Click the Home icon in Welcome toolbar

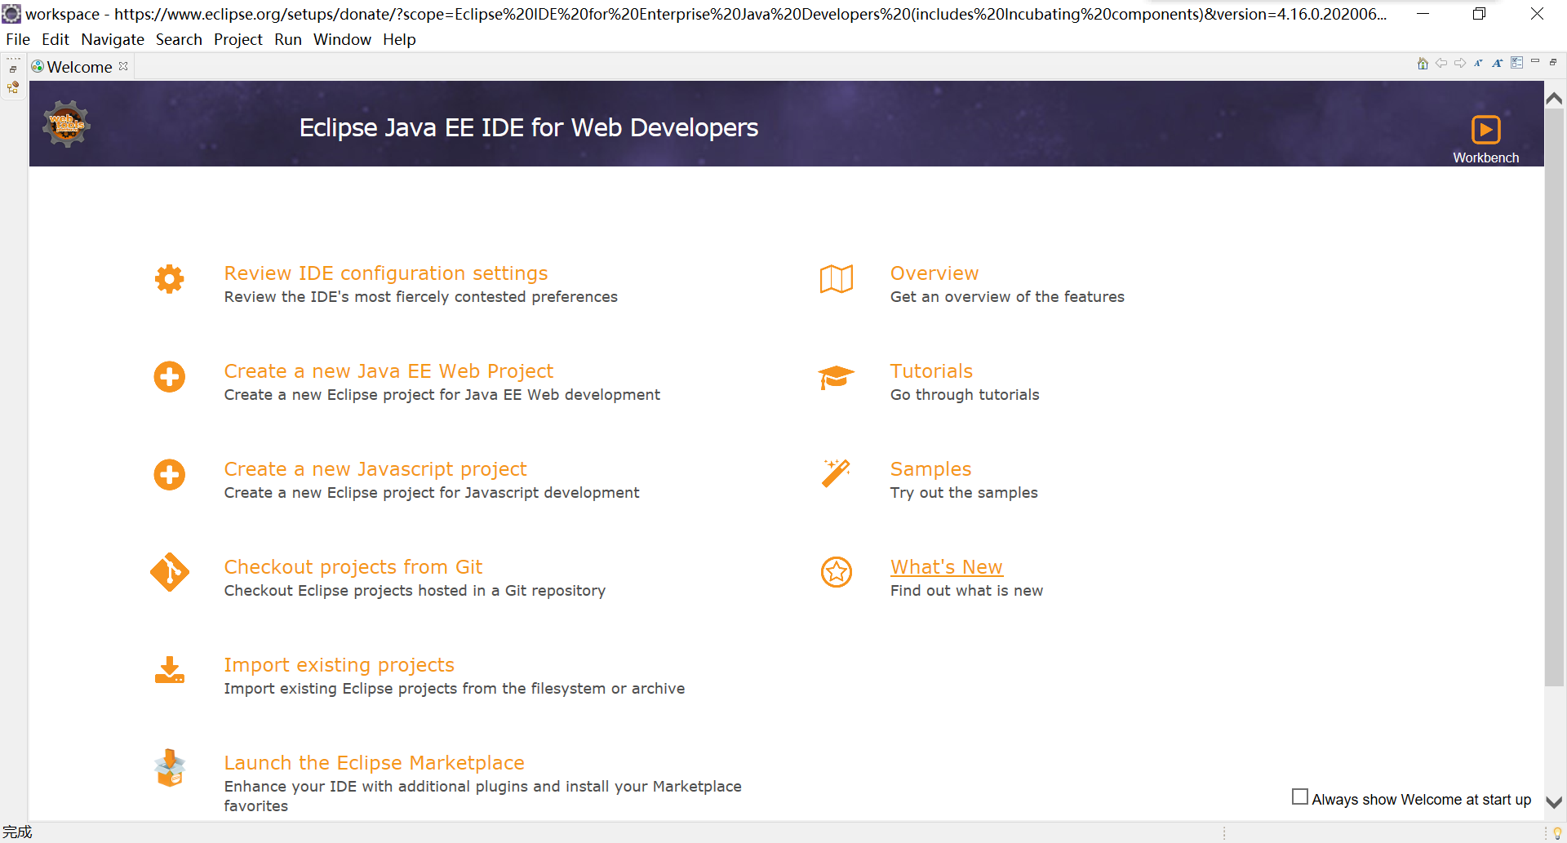point(1423,64)
